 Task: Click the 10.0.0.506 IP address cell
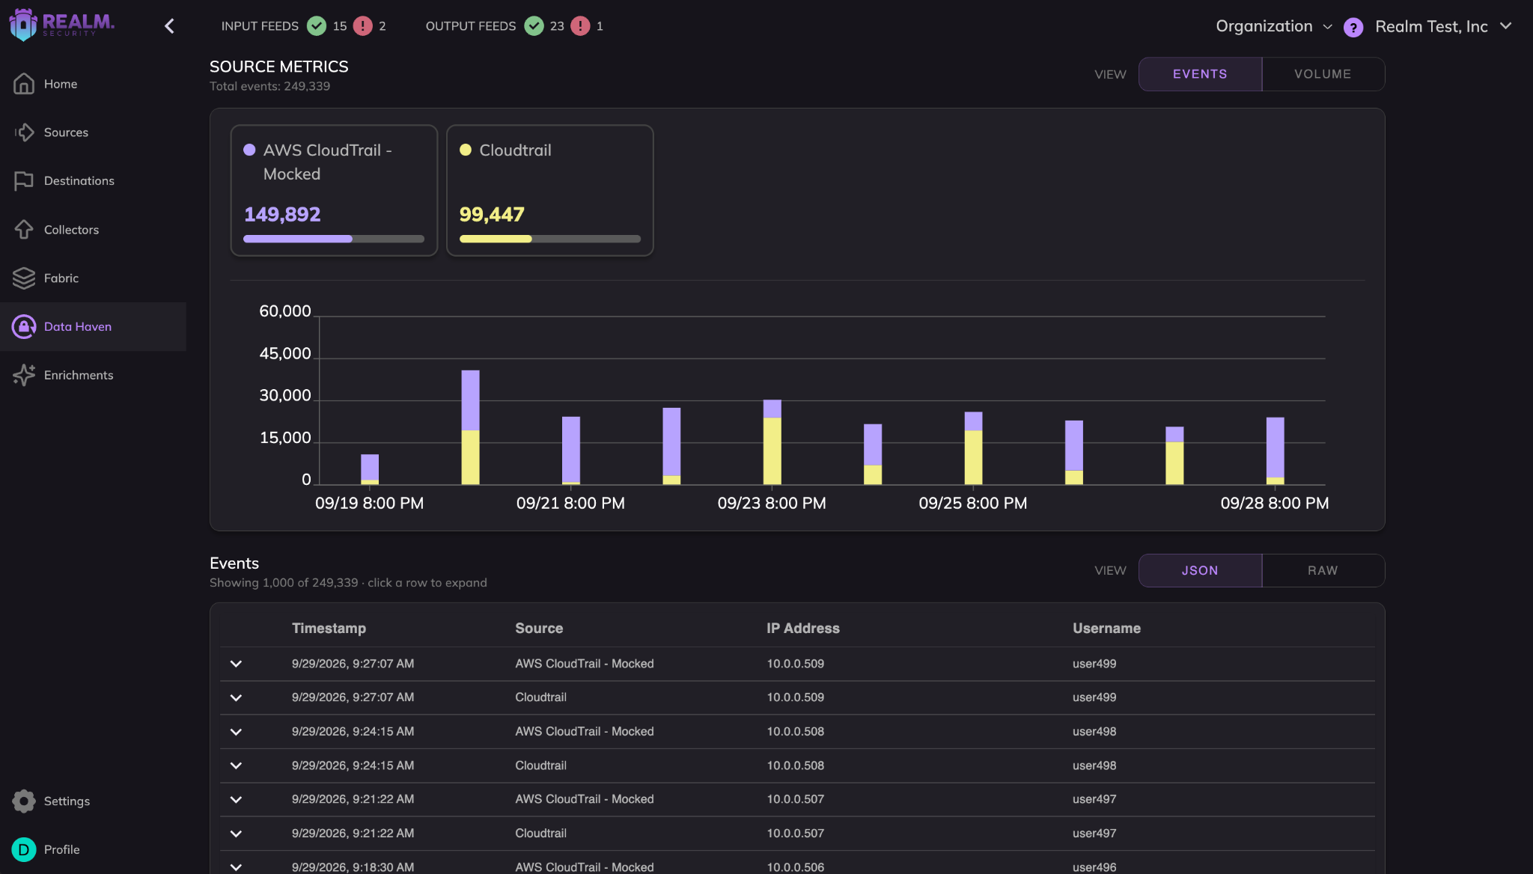click(x=795, y=867)
